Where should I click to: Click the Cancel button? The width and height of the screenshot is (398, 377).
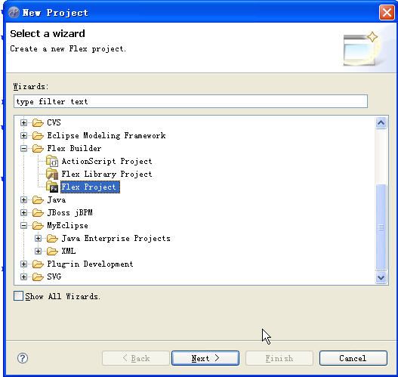tap(353, 358)
